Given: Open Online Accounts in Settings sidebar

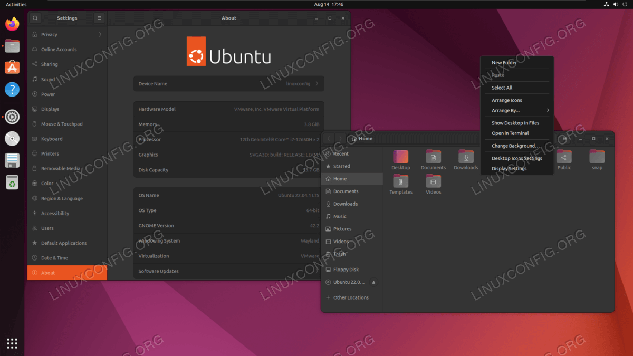Looking at the screenshot, I should click(67, 50).
